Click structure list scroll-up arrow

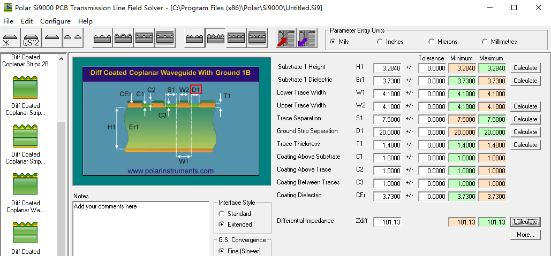[61, 59]
